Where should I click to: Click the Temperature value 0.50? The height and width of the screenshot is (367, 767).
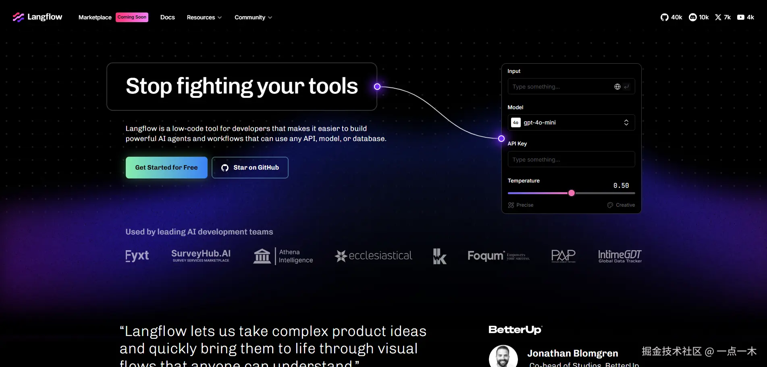point(621,186)
